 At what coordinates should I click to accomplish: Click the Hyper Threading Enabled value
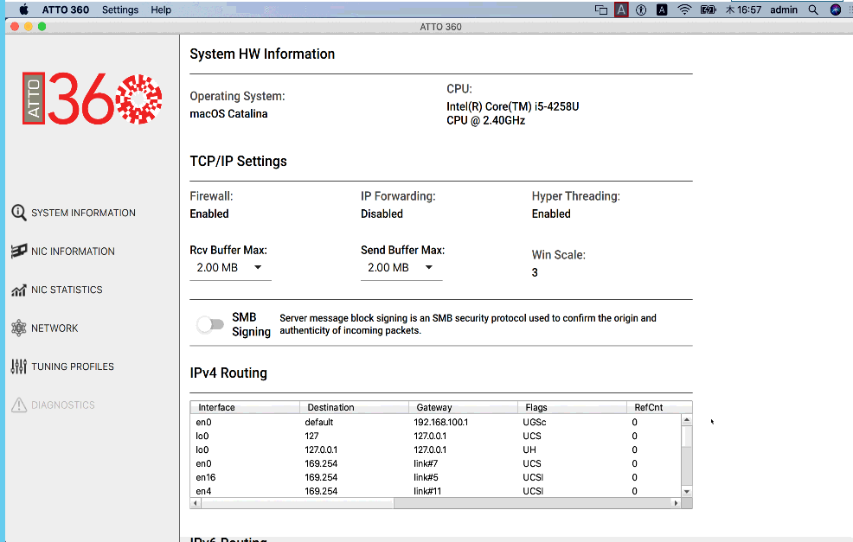(x=551, y=214)
